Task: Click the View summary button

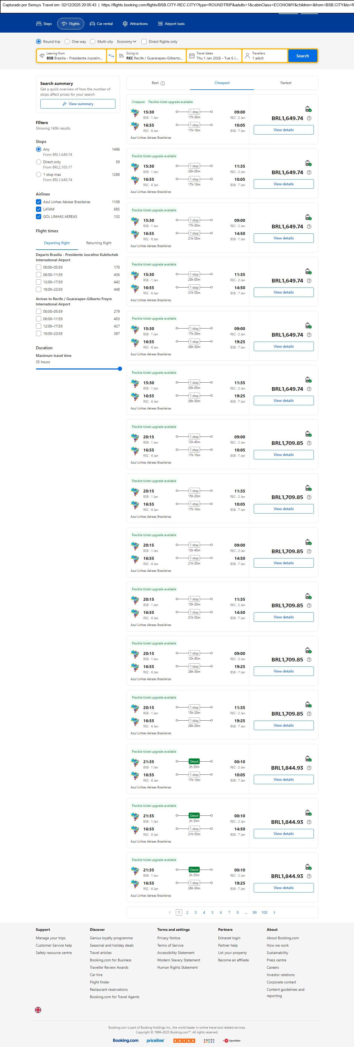Action: click(x=77, y=104)
